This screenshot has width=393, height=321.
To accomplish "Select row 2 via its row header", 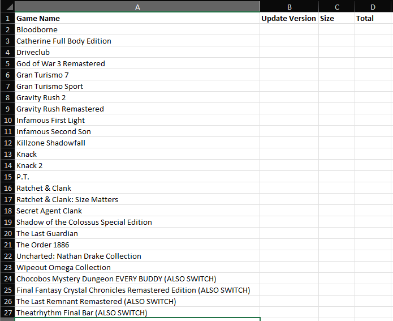I will [7, 29].
